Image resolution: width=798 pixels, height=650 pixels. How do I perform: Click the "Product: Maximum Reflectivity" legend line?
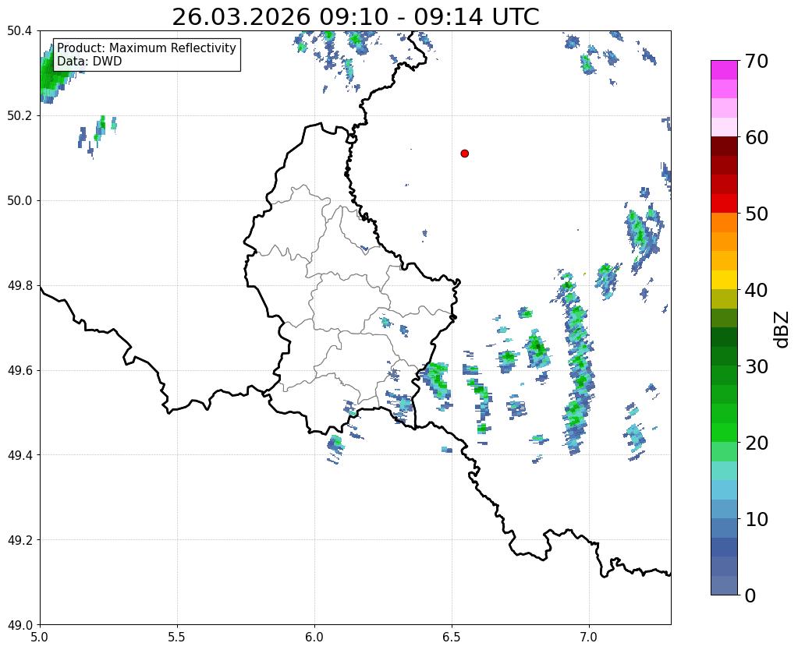coord(147,48)
